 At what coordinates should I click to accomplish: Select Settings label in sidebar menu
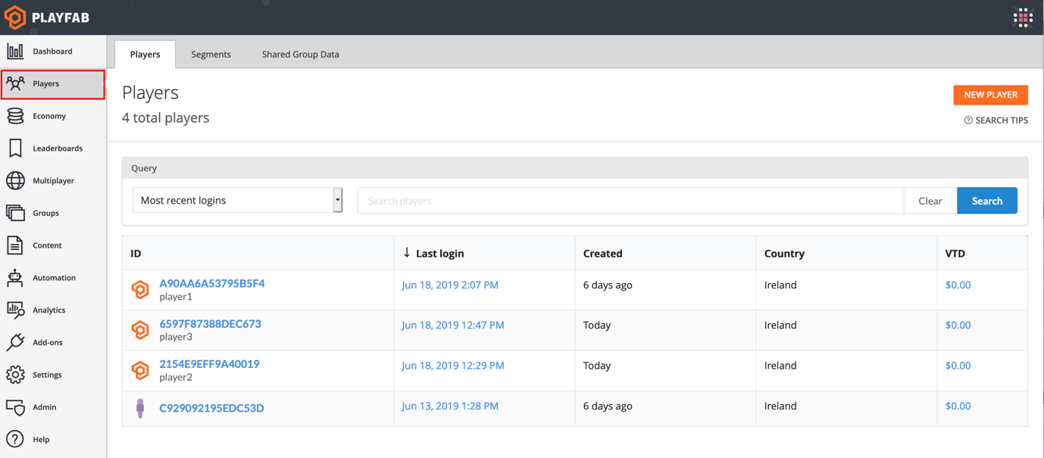[47, 375]
